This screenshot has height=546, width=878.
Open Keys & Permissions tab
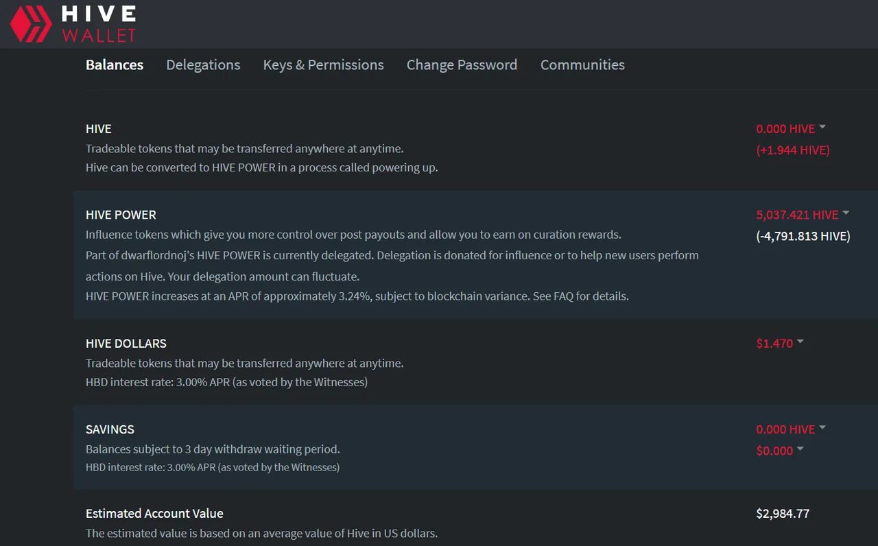pos(323,65)
